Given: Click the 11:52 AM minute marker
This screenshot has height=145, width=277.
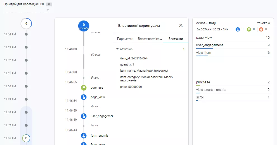Looking at the screenshot, I should pyautogui.click(x=26, y=60).
